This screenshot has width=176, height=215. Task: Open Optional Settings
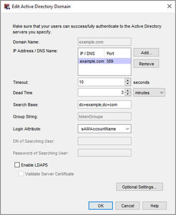click(139, 187)
